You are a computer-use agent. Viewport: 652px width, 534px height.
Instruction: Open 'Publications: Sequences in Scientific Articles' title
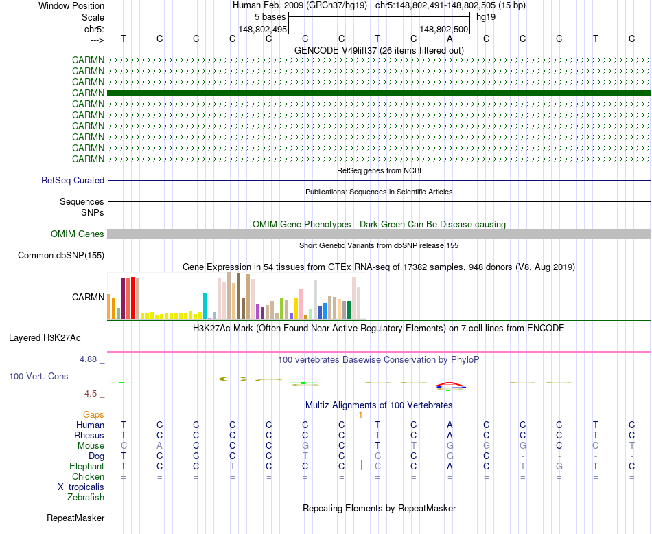tap(379, 192)
